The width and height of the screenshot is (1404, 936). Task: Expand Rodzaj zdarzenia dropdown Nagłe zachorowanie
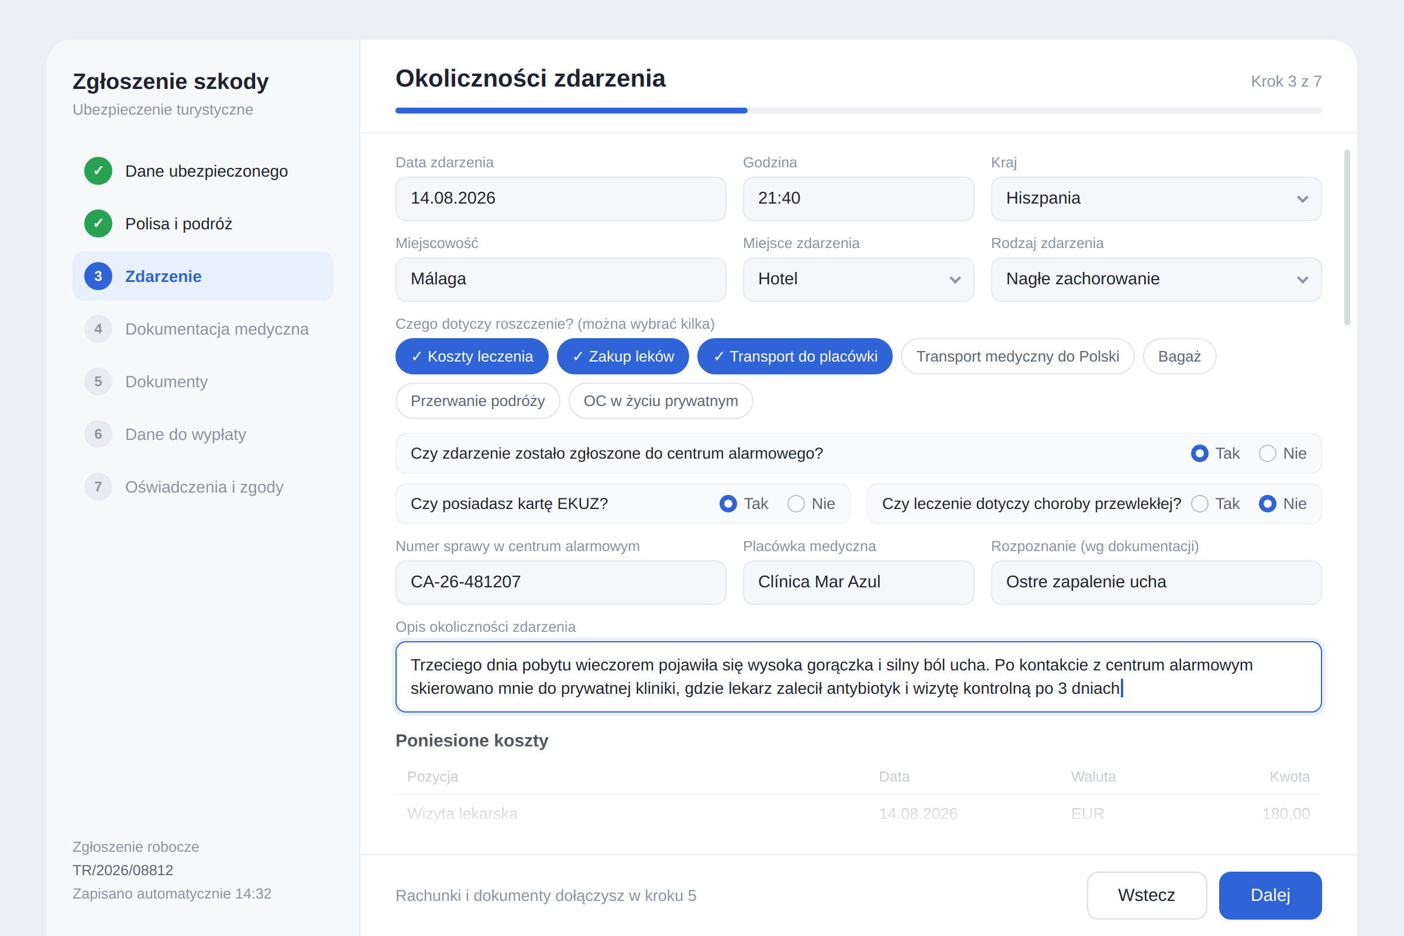(1156, 280)
